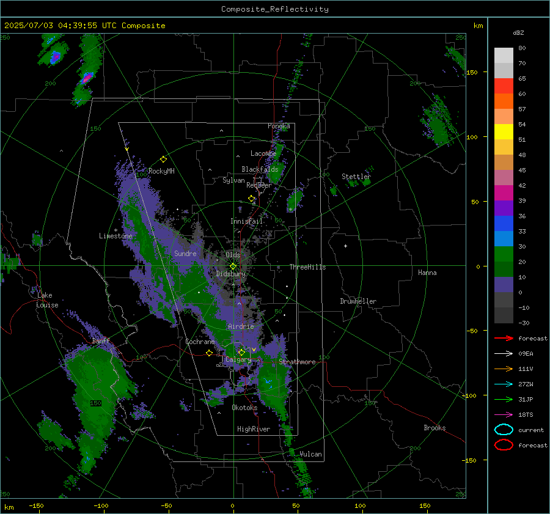
Task: Click the Drumheller town label
Action: point(358,301)
